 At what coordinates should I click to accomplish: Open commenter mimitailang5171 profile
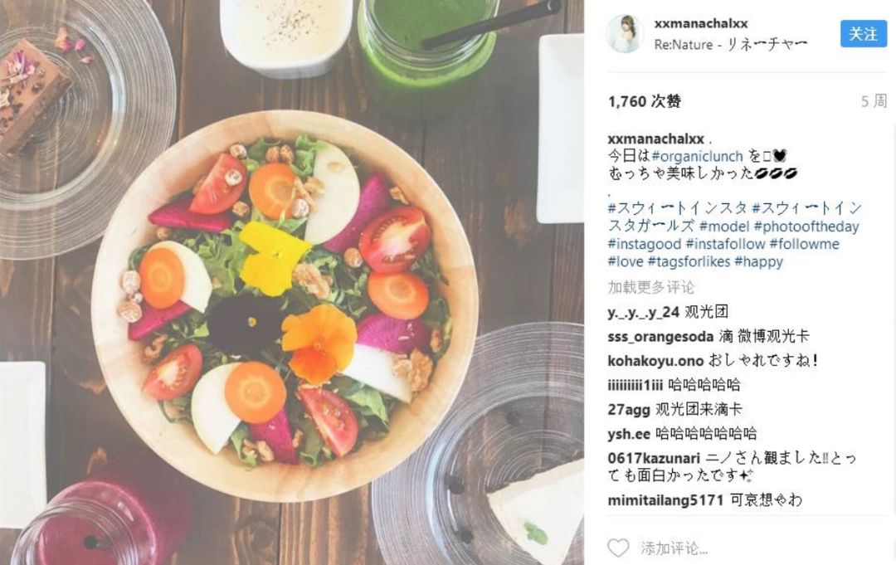[665, 500]
